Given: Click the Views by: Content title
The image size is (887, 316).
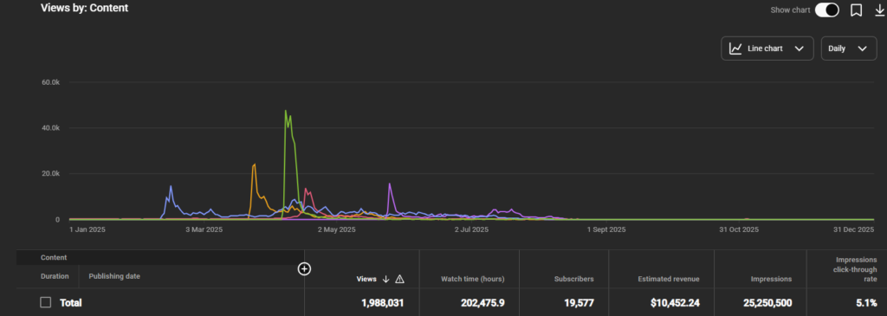Looking at the screenshot, I should (x=84, y=8).
